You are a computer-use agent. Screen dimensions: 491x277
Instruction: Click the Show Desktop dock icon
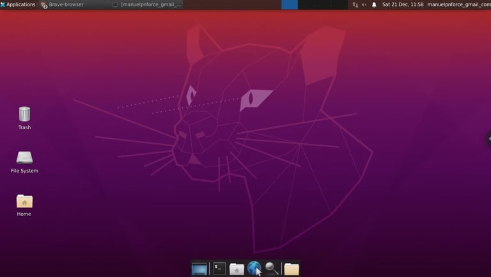tap(199, 269)
